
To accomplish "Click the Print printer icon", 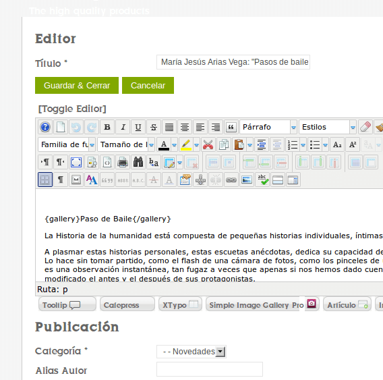I will click(x=122, y=162).
